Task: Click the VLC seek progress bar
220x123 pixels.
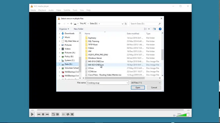Action: pos(110,110)
